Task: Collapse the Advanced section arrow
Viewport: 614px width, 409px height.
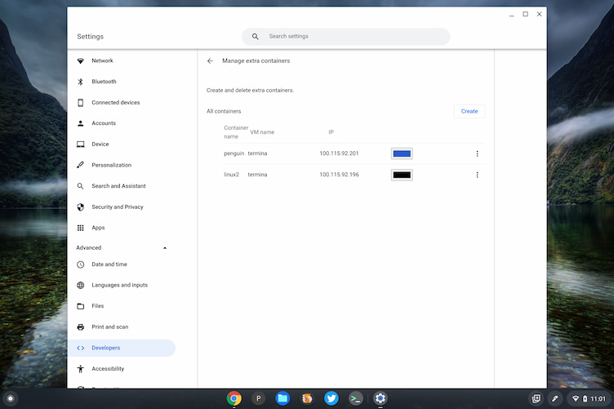Action: (165, 247)
